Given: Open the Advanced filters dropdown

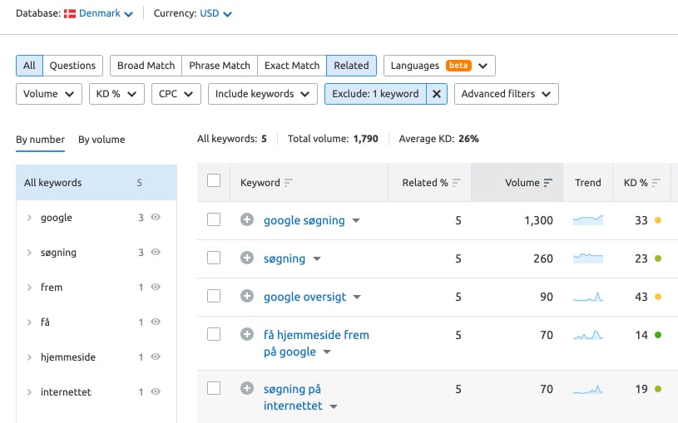Looking at the screenshot, I should click(x=506, y=94).
